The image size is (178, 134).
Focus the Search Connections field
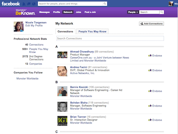coord(110,38)
